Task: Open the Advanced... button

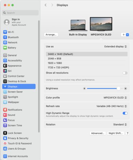Action: pos(98,133)
